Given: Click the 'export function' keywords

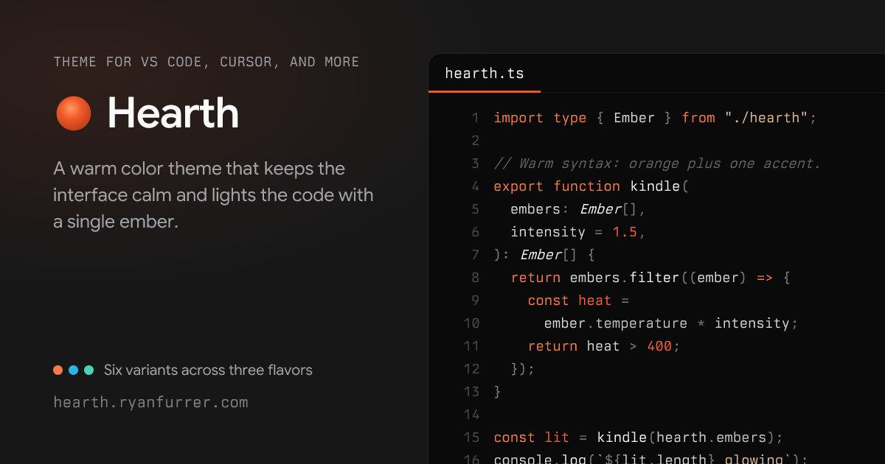Looking at the screenshot, I should tap(557, 186).
